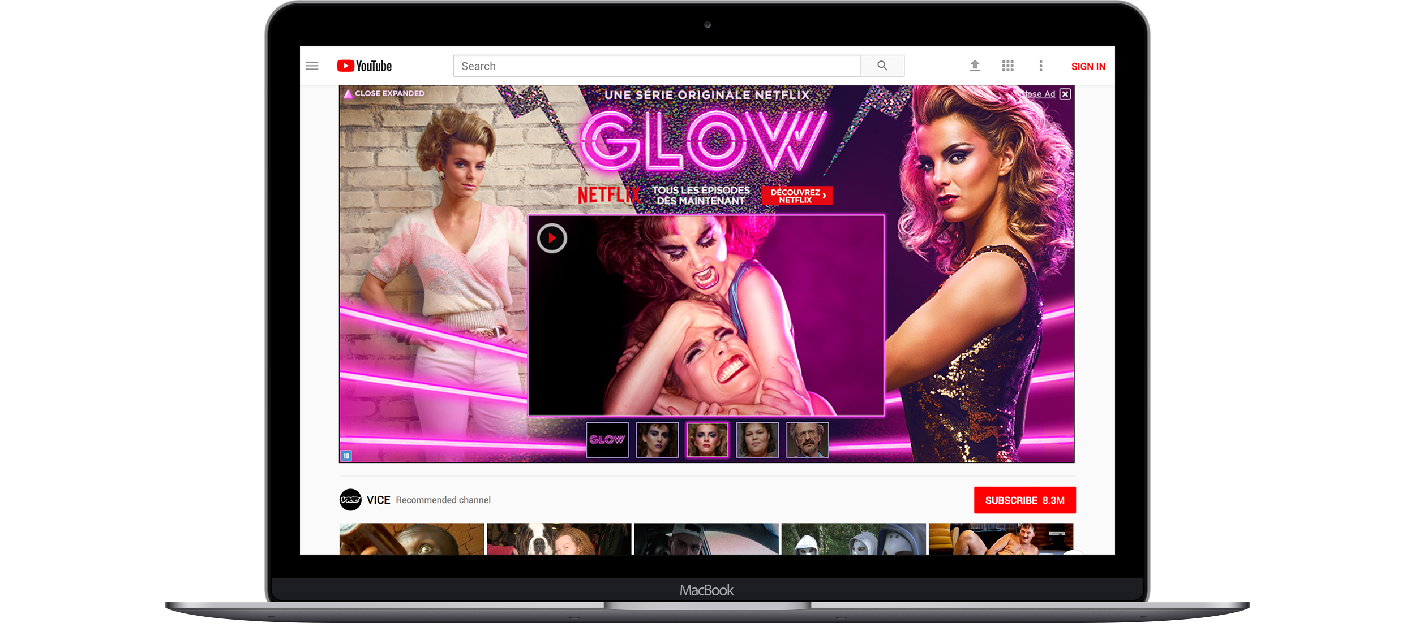Click 'UNE SÉRIE ORIGINALE NETFLIX' heading
1415x623 pixels.
tap(707, 95)
